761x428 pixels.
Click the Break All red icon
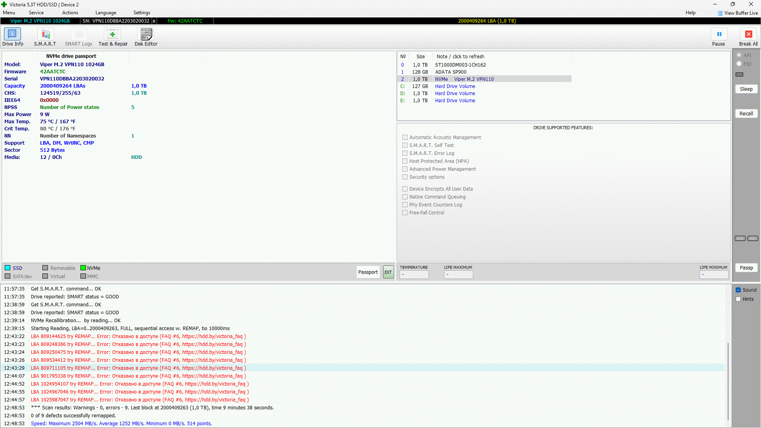click(x=748, y=34)
